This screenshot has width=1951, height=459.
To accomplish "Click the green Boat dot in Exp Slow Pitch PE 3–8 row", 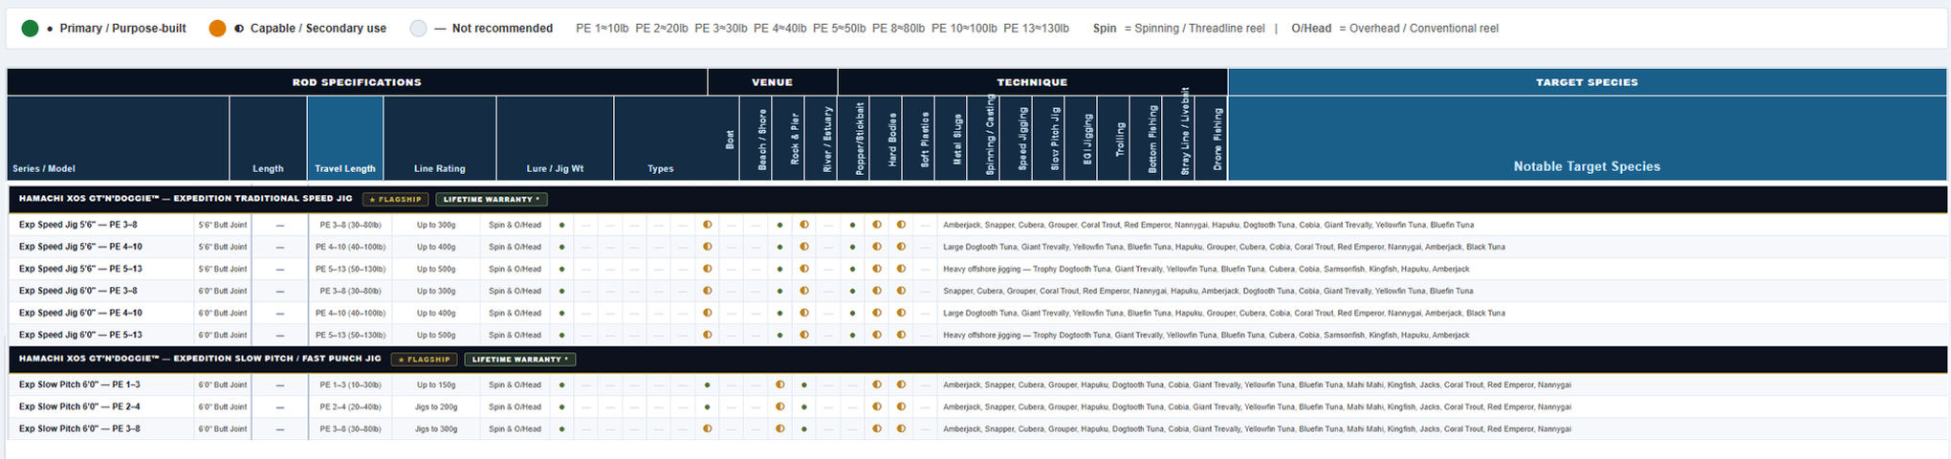I will pos(561,428).
